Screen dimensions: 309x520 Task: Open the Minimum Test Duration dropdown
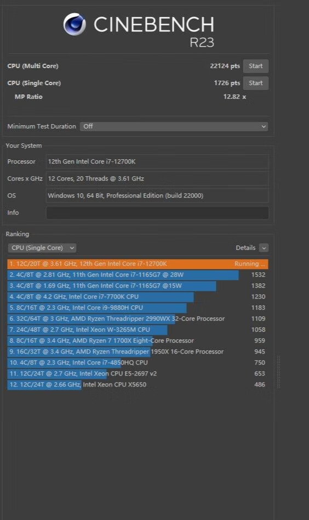coord(174,126)
